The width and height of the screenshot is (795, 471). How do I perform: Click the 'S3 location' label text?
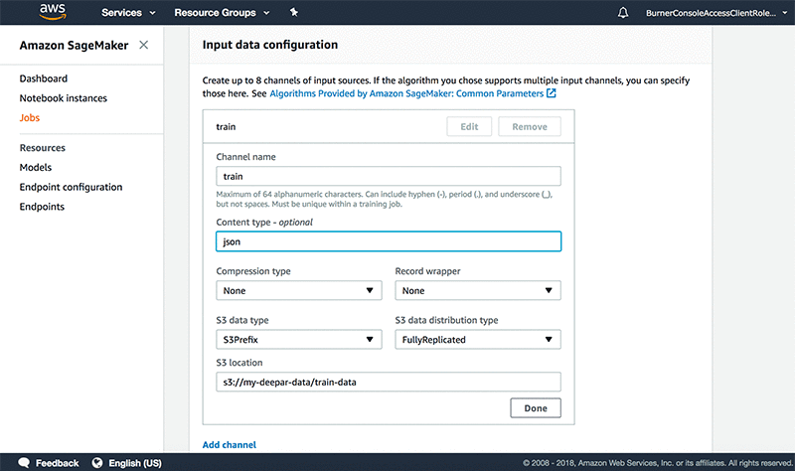coord(239,363)
